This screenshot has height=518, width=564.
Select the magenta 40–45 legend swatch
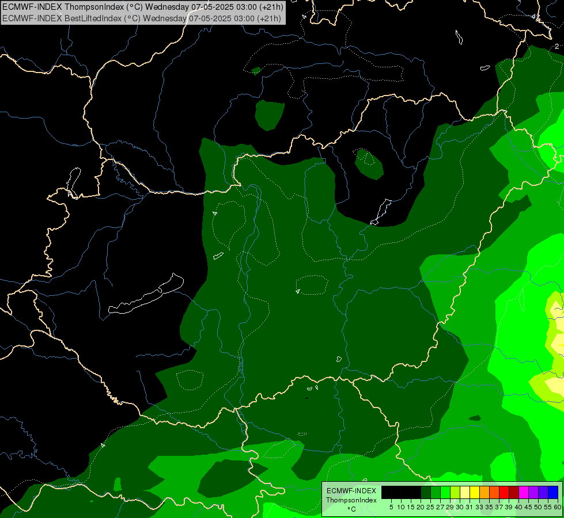(524, 493)
